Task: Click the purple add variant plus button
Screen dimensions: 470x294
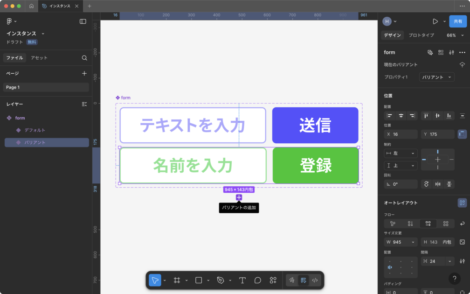Action: coord(239,197)
